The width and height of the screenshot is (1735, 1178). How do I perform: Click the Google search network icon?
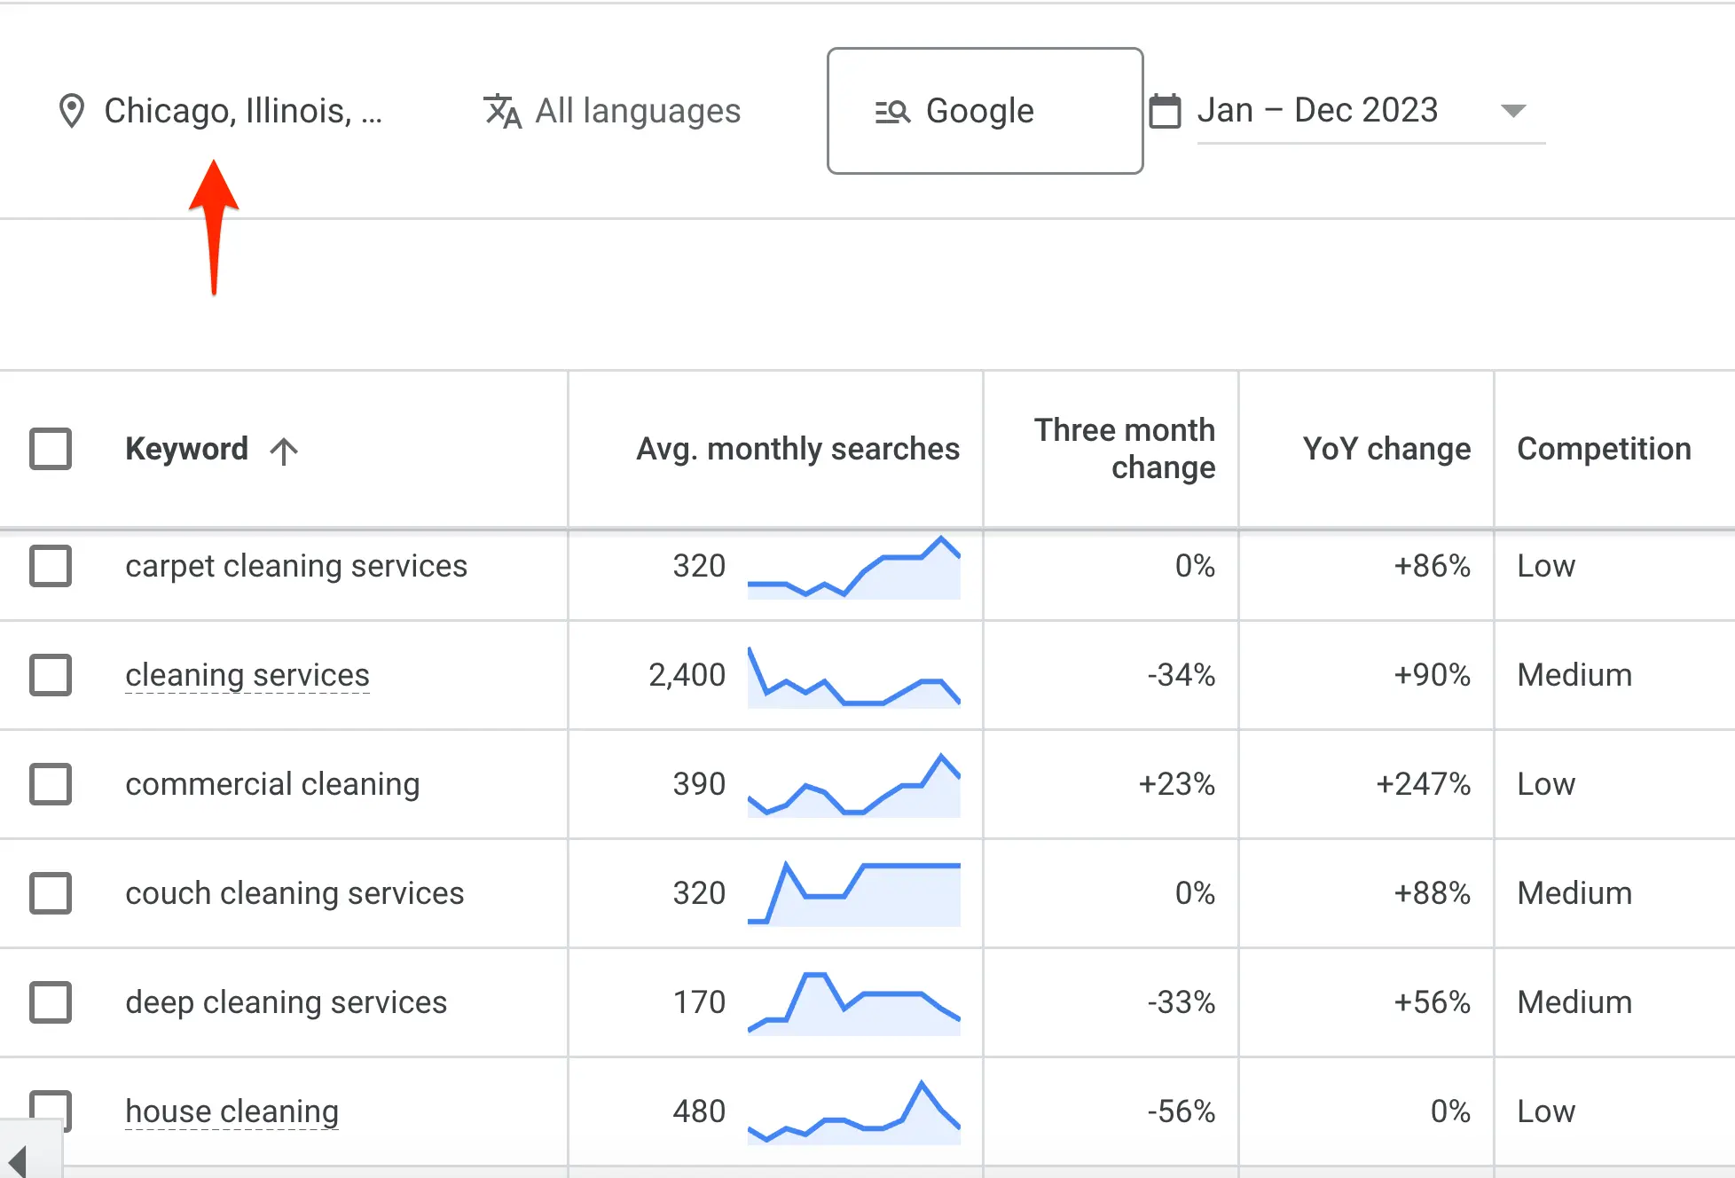click(x=892, y=112)
